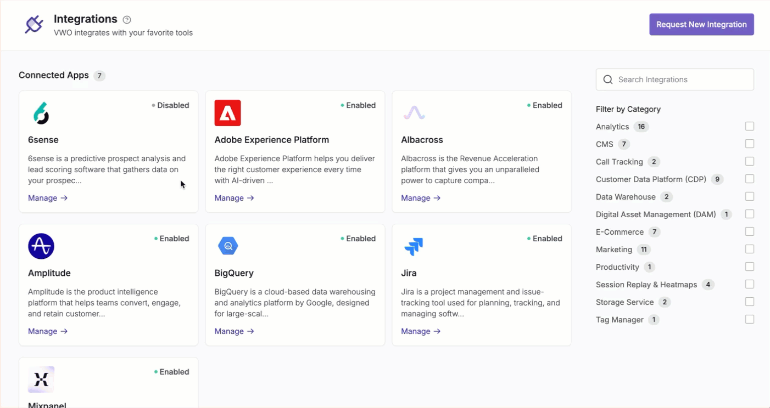The width and height of the screenshot is (770, 408).
Task: Click the 6sense card title
Action: click(x=43, y=140)
